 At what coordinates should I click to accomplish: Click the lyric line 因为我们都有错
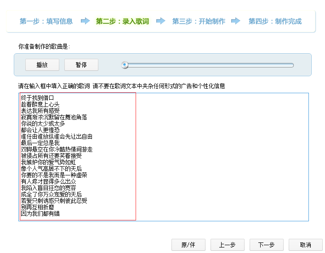coord(40,214)
